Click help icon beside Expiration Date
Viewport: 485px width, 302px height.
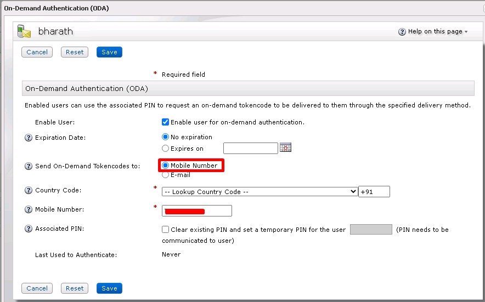(x=29, y=138)
